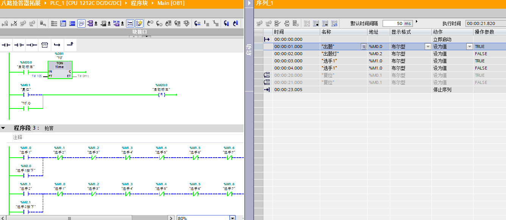
Task: Click the tag picker button beside 出题
Action: pos(363,46)
